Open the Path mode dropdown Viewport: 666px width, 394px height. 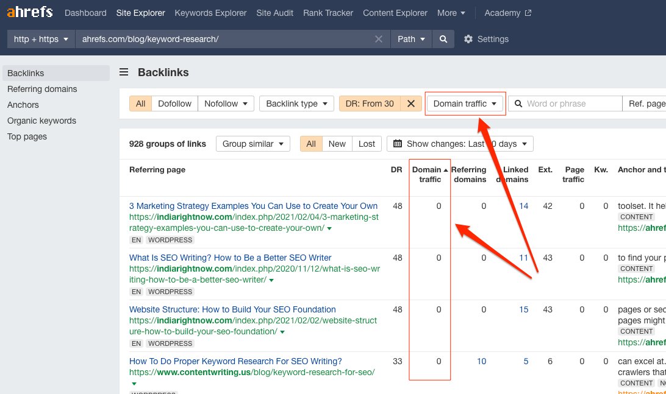click(x=410, y=39)
